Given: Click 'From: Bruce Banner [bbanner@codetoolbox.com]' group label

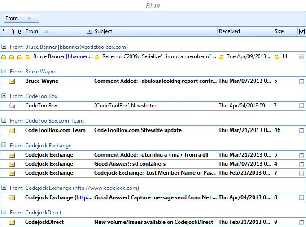Looking at the screenshot, I should (x=69, y=47).
